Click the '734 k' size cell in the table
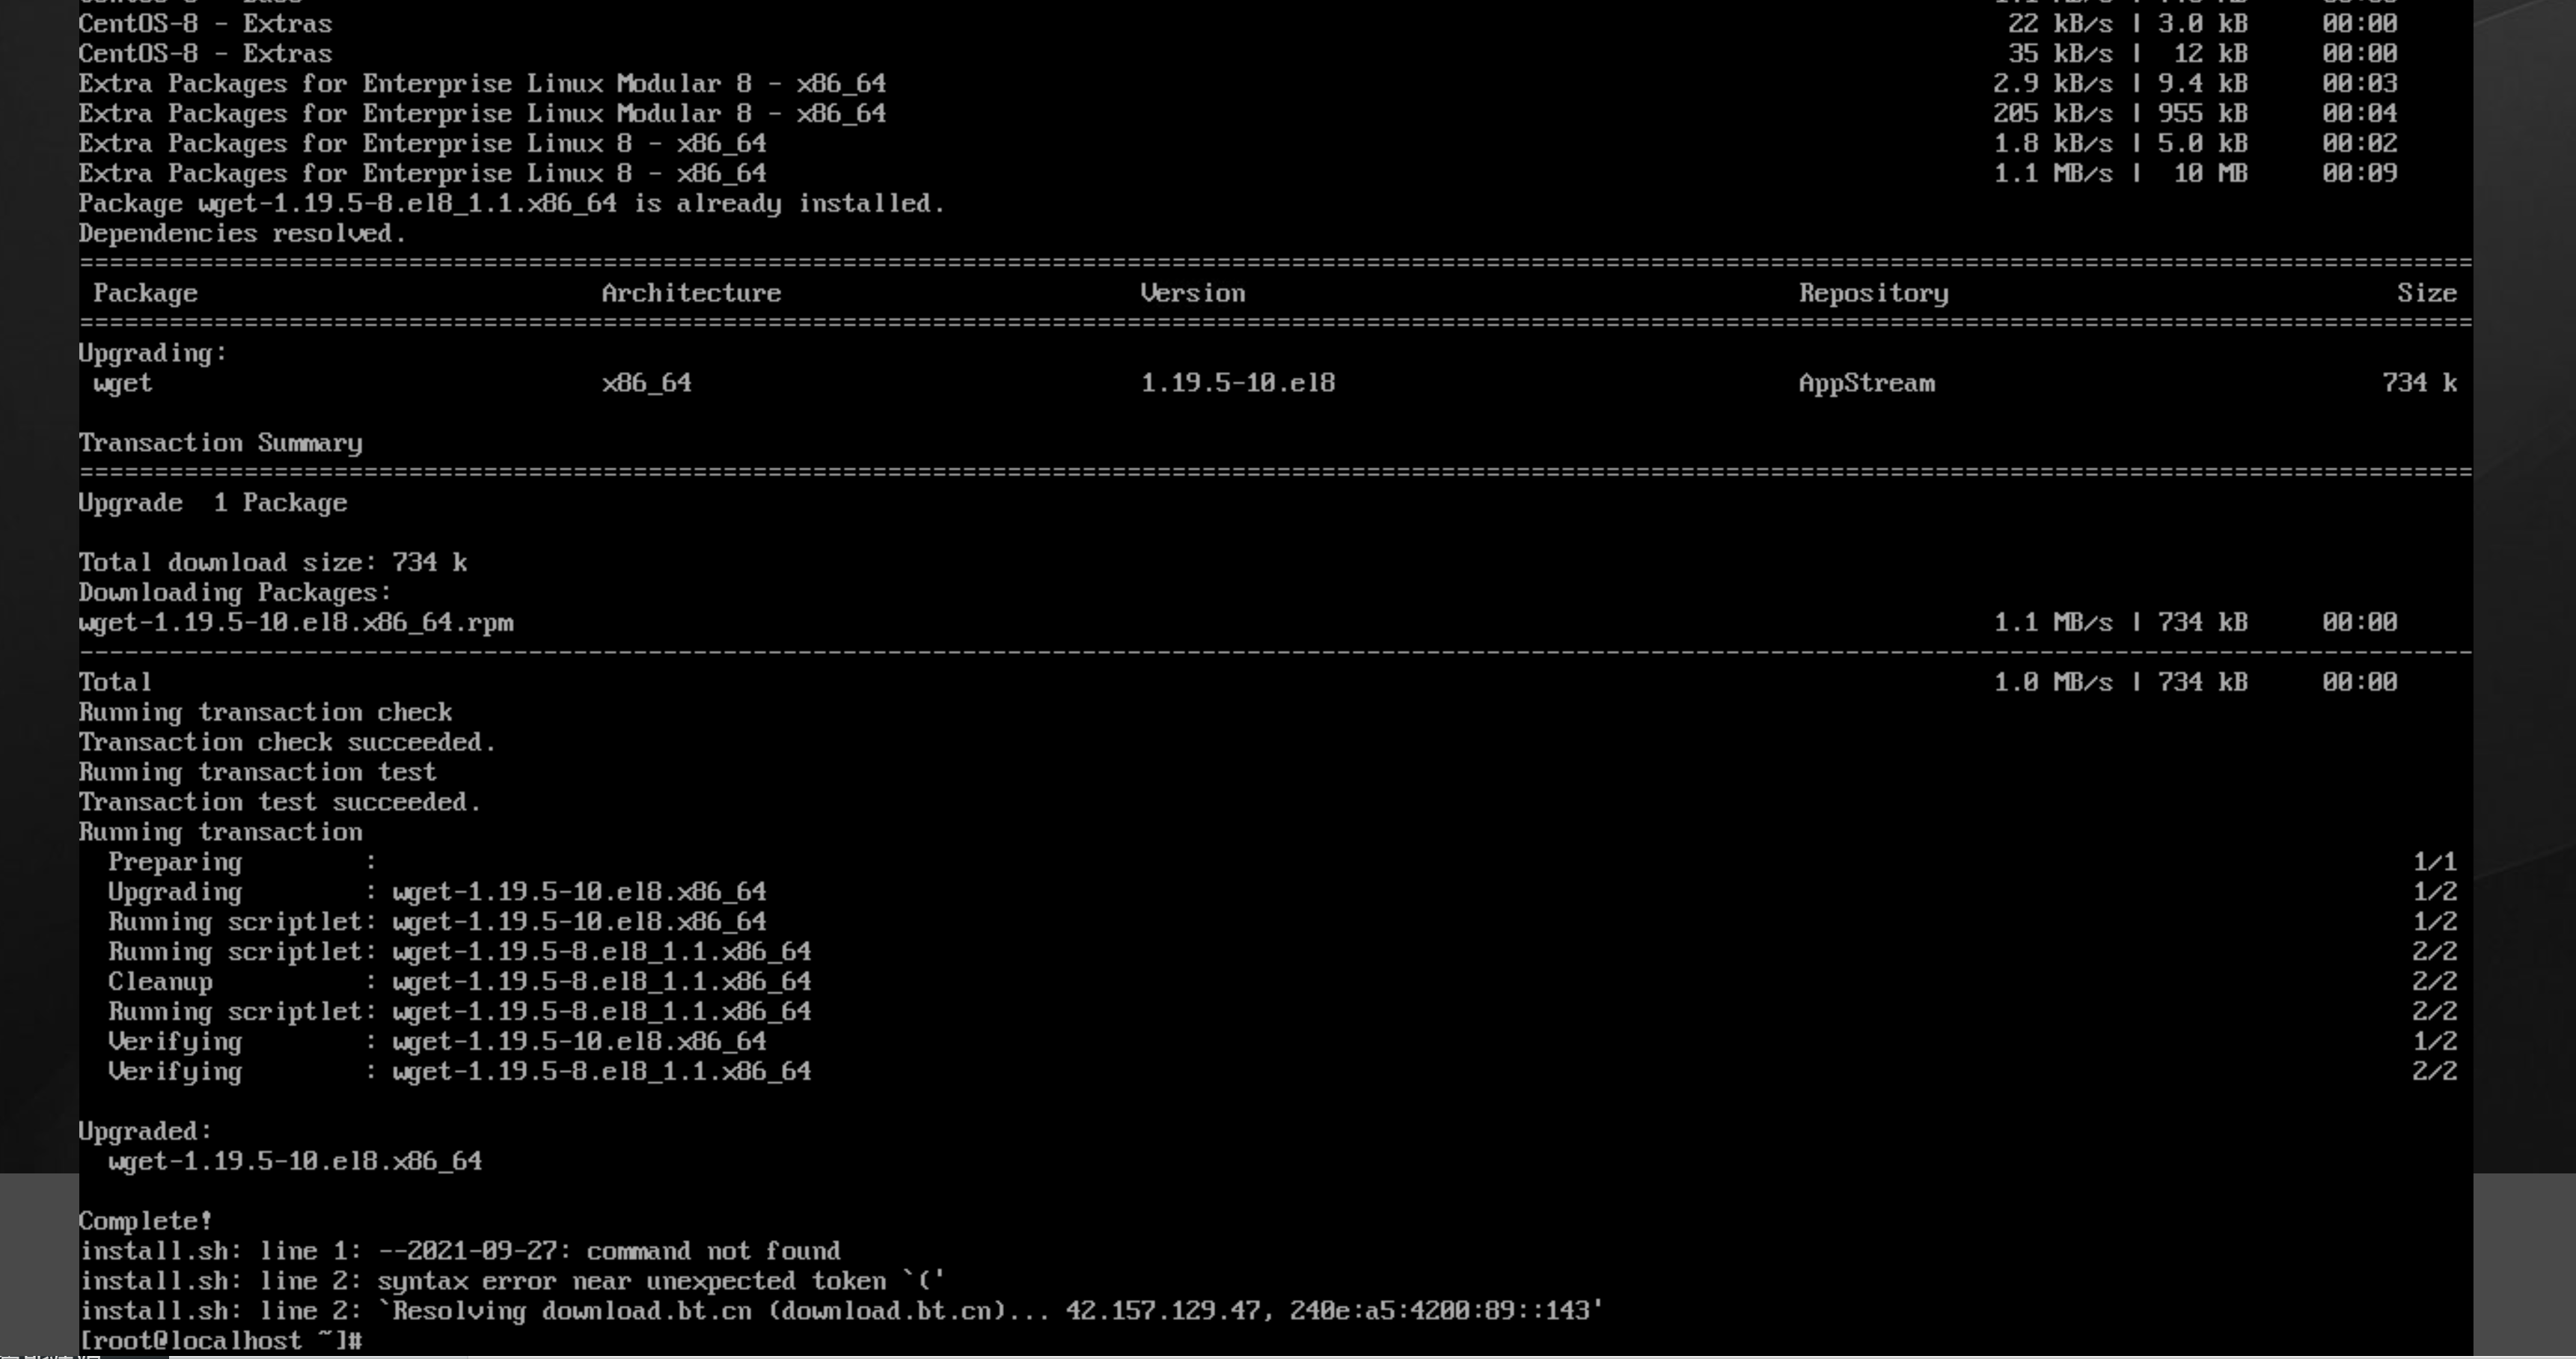The width and height of the screenshot is (2576, 1359). point(2420,383)
